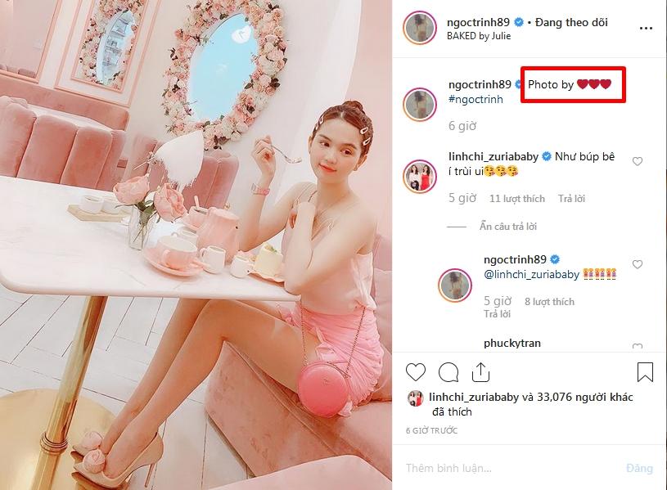
Task: Open linhchi_zuriababy's avatar in comments
Action: click(x=419, y=177)
